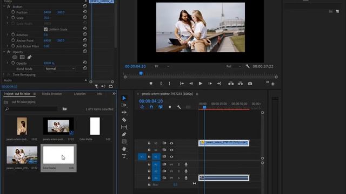The width and height of the screenshot is (346, 194).
Task: Go to In point
Action: (182, 84)
